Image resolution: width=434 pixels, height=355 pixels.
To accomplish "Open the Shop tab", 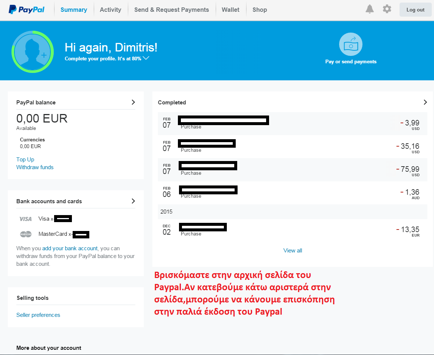I will pyautogui.click(x=260, y=10).
